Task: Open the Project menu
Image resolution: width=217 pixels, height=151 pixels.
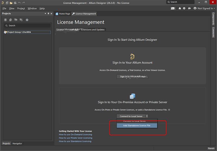Action: pyautogui.click(x=21, y=8)
